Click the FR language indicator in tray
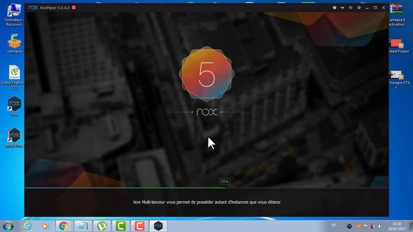This screenshot has height=232, width=413. click(x=334, y=226)
